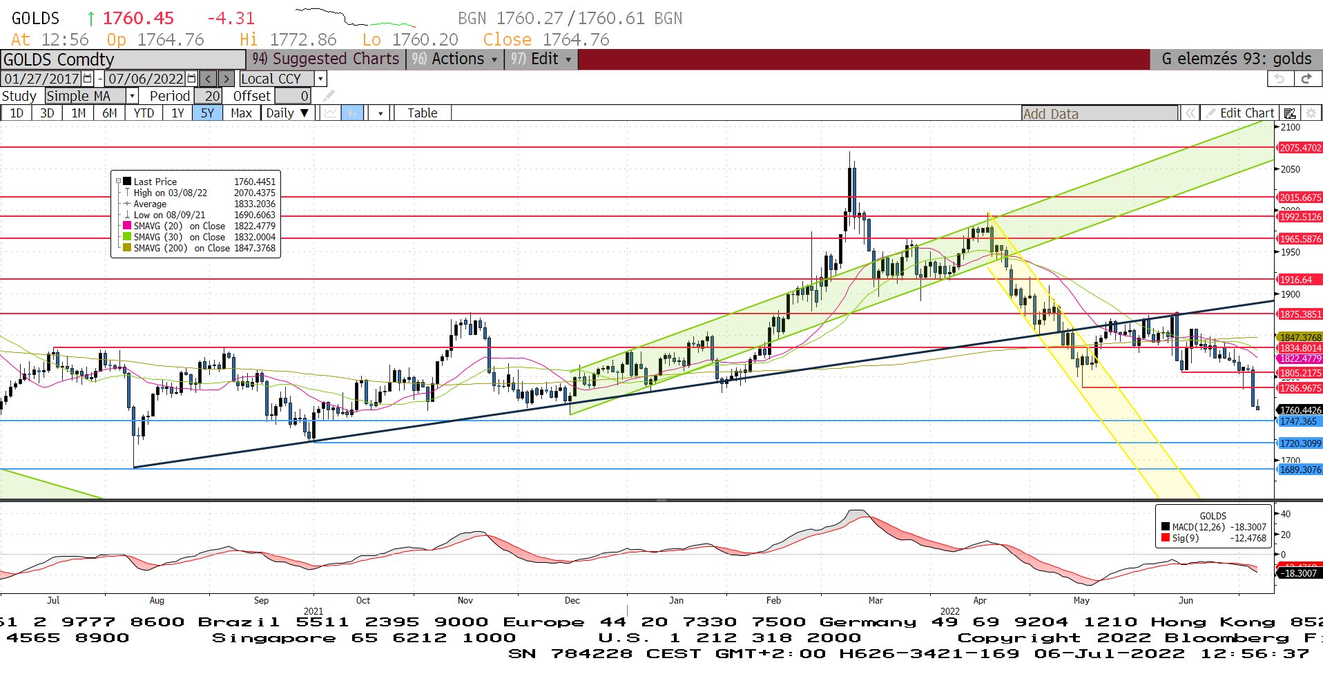1323x692 pixels.
Task: Open Local CCY currency dropdown
Action: 320,79
